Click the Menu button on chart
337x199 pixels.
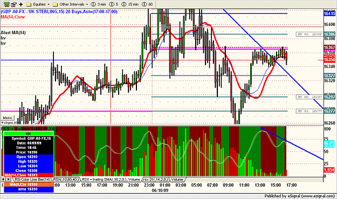click(x=8, y=118)
